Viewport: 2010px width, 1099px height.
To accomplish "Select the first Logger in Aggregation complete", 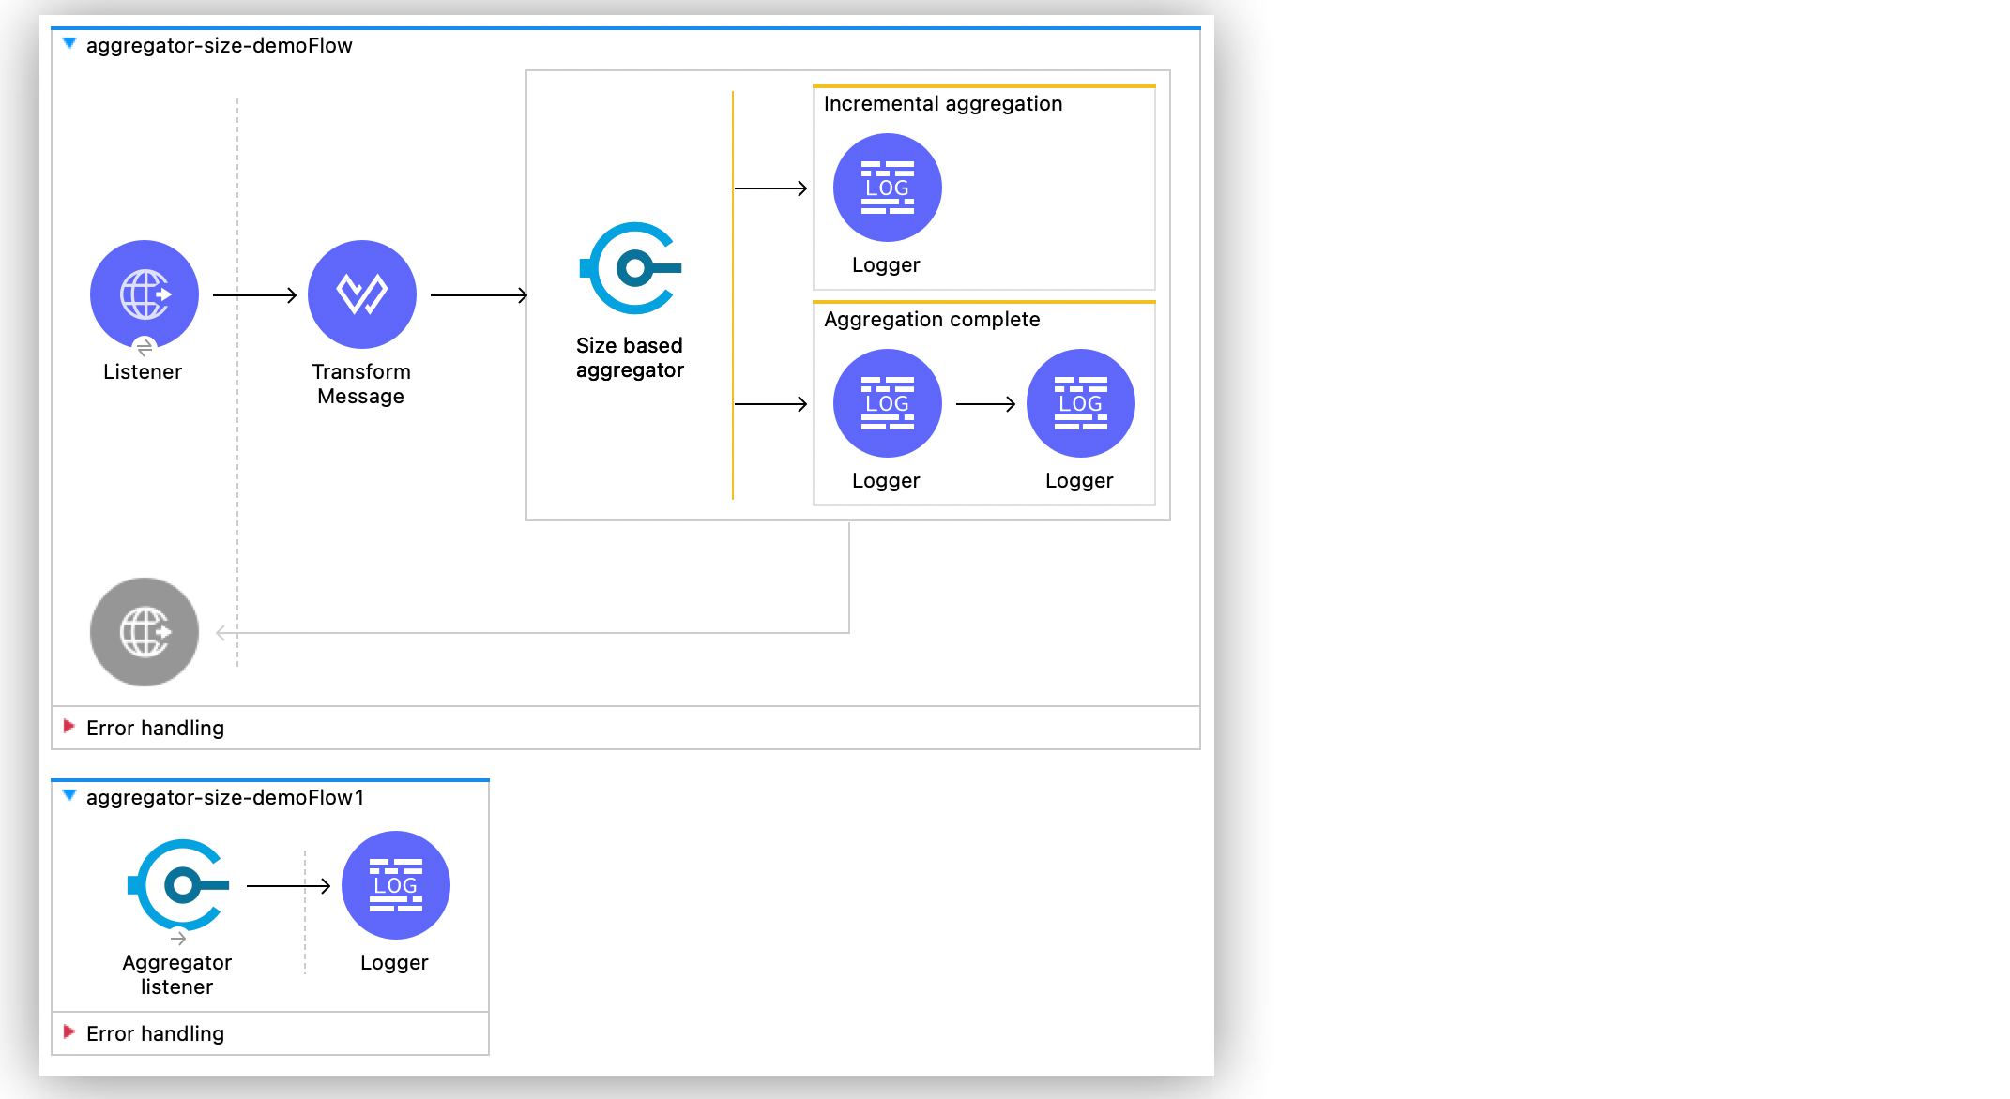I will pyautogui.click(x=886, y=402).
